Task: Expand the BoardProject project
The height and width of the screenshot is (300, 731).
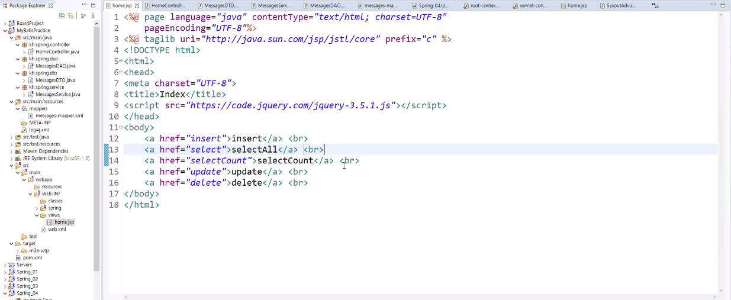Action: [x=5, y=23]
